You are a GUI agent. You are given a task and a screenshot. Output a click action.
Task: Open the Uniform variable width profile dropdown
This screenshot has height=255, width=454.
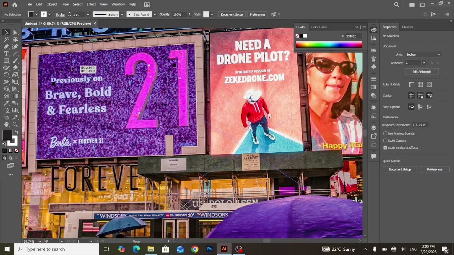click(x=122, y=15)
